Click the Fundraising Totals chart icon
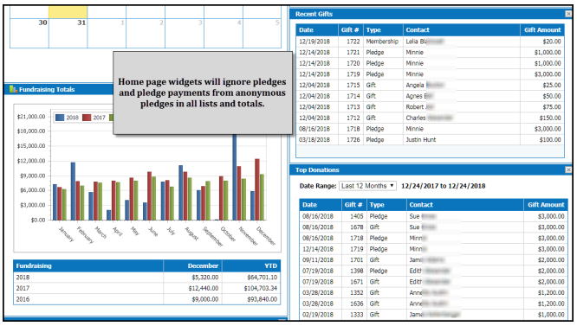The image size is (577, 326). click(13, 89)
